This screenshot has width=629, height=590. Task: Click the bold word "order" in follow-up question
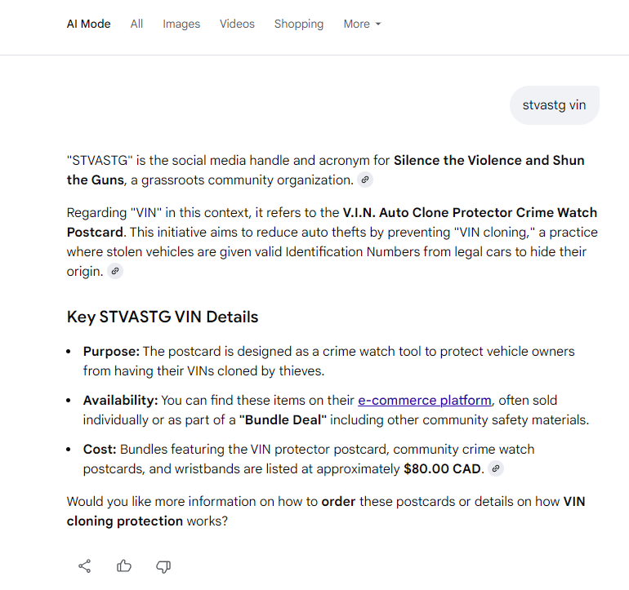coord(338,501)
